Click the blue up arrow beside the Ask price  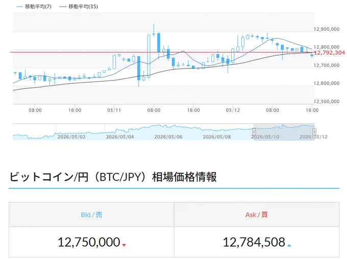289,245
